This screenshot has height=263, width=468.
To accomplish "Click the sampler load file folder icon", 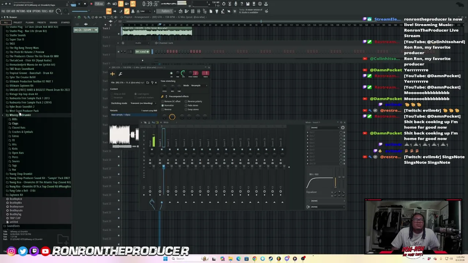I will [x=148, y=83].
